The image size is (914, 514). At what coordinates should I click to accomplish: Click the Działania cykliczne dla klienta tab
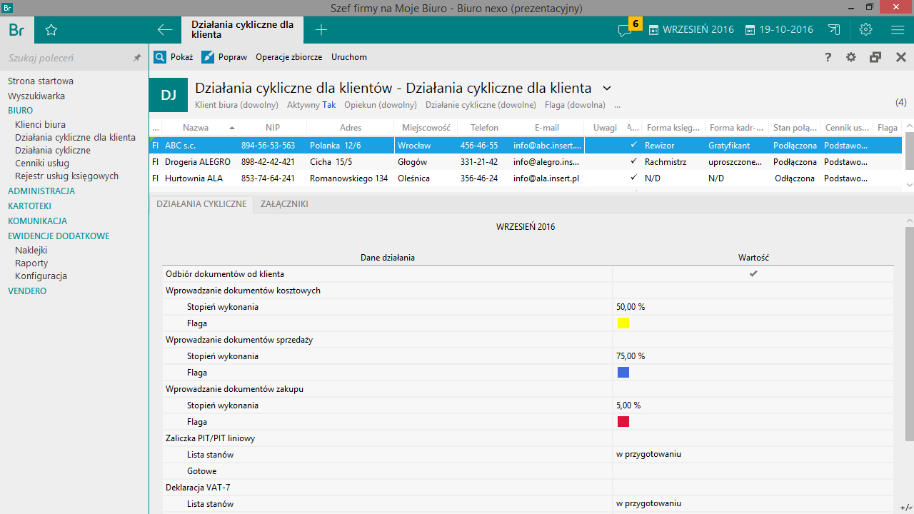tap(243, 29)
